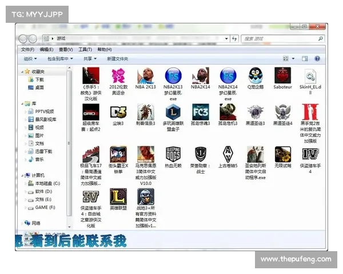
Task: Open 侠盗猎车手4：自由城之章 icon
Action: (91, 196)
